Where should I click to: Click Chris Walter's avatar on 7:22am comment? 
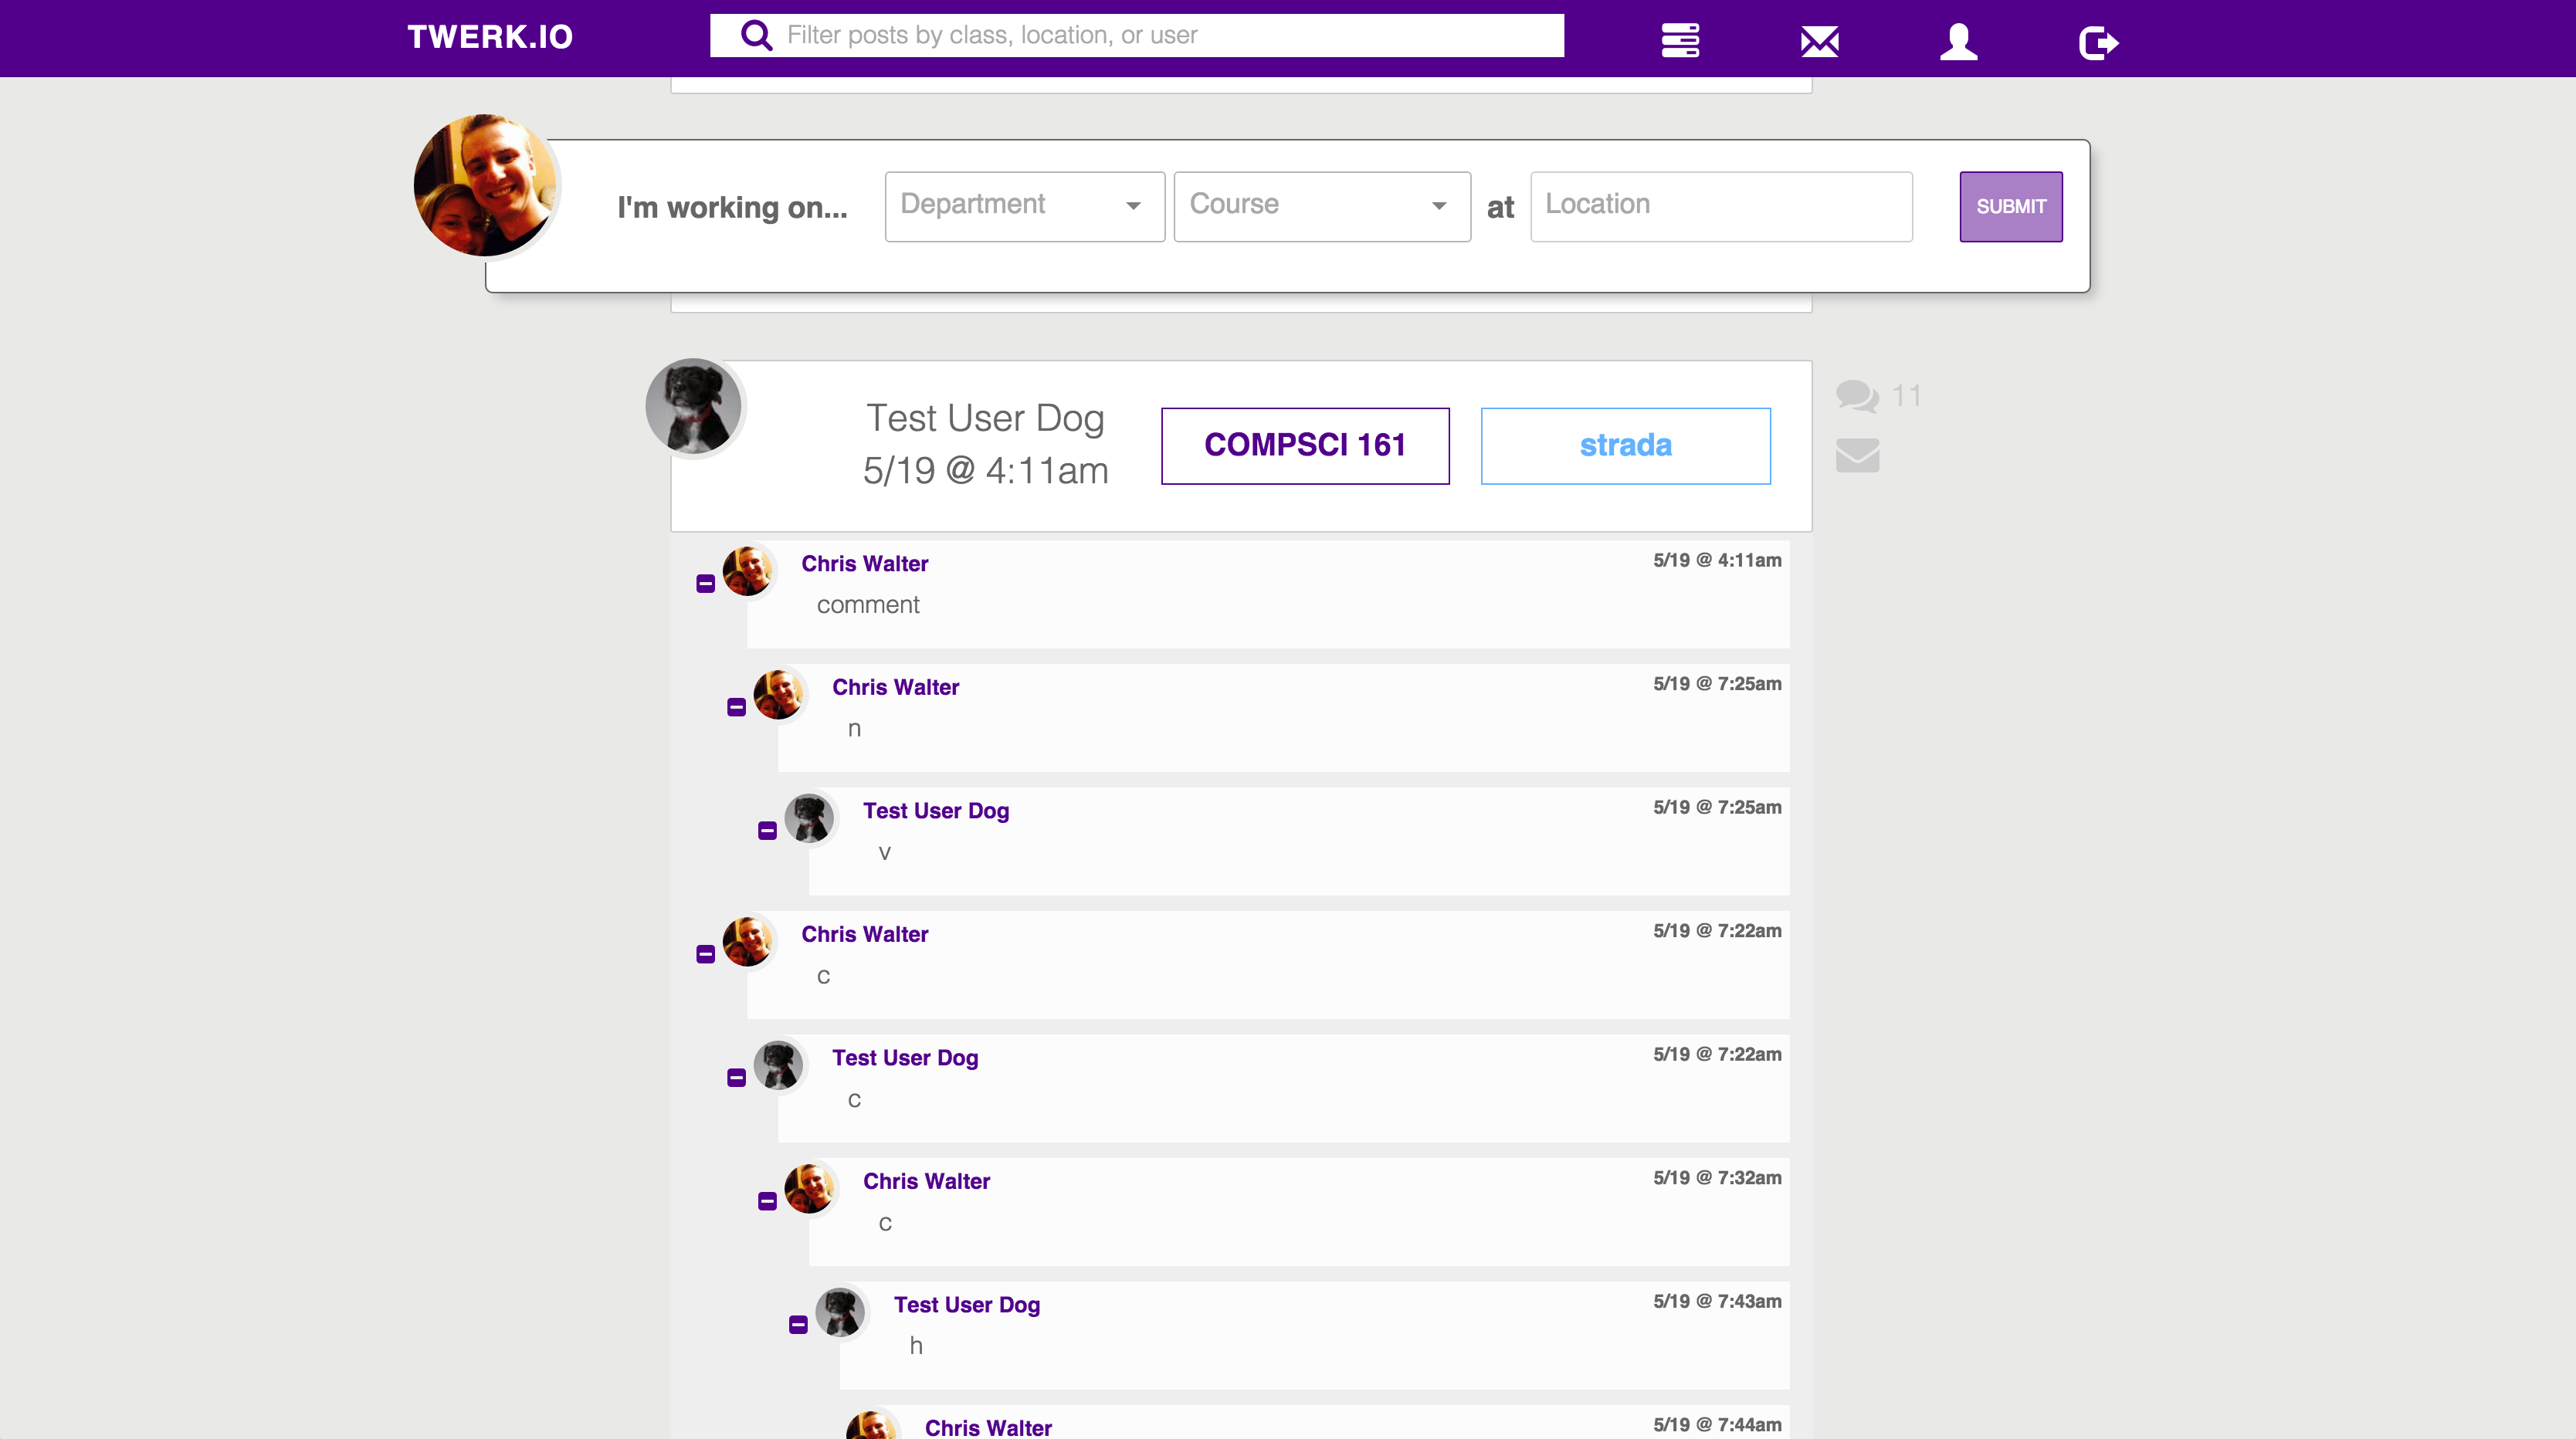coord(748,942)
